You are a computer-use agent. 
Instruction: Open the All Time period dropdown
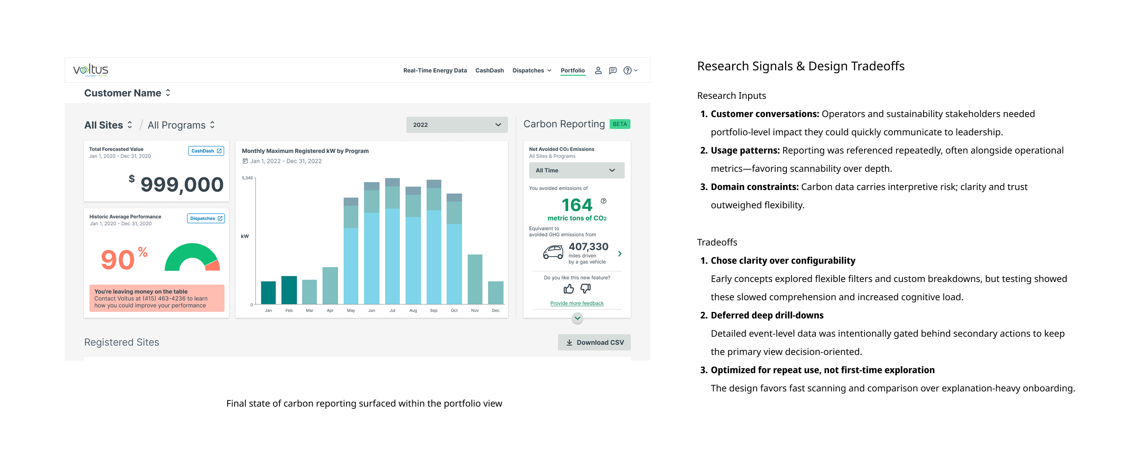point(576,171)
